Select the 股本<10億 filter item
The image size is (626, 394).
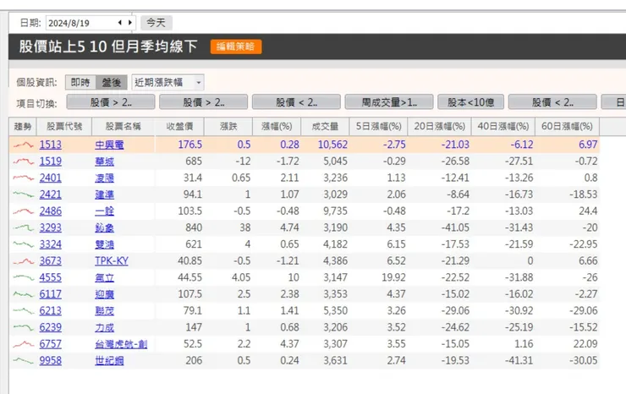tap(470, 102)
